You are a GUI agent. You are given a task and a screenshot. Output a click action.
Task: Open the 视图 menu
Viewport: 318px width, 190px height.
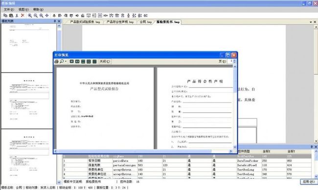tap(23, 9)
